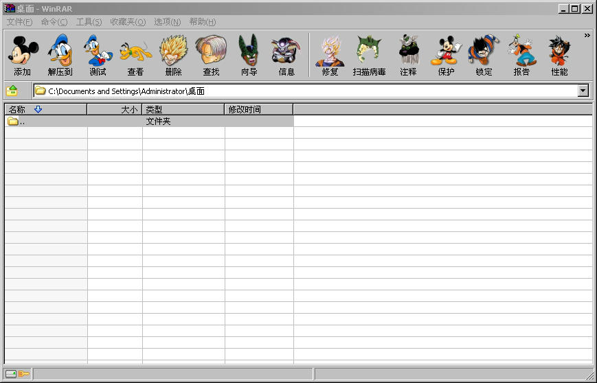
Task: Show 信息 (Info) via toolbar icon
Action: [286, 55]
